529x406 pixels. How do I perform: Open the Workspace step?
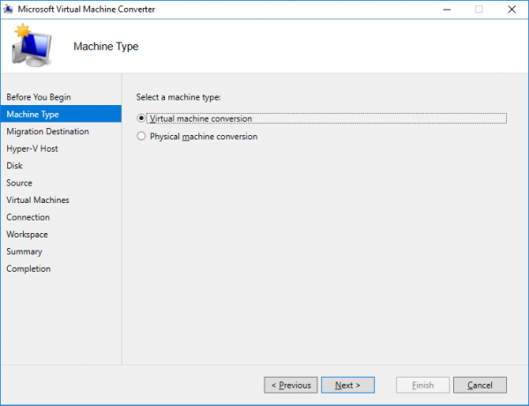(x=27, y=235)
